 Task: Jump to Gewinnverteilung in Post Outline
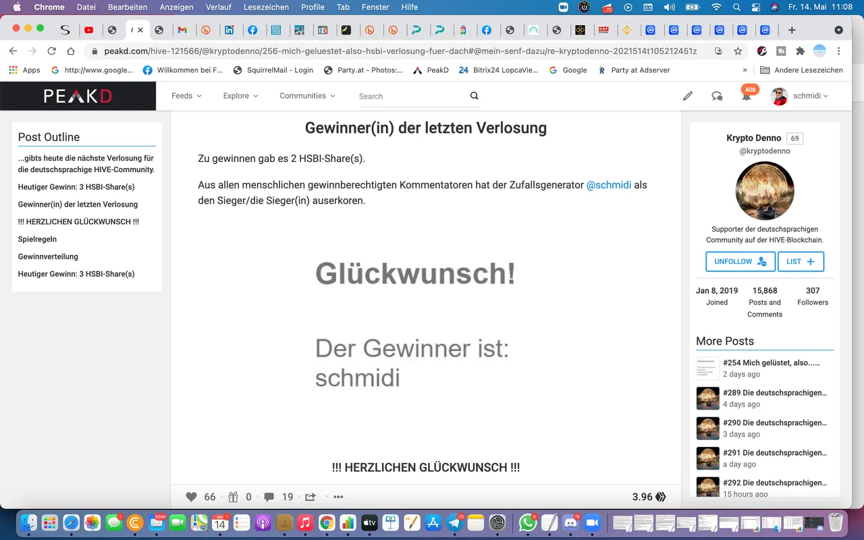pos(48,256)
